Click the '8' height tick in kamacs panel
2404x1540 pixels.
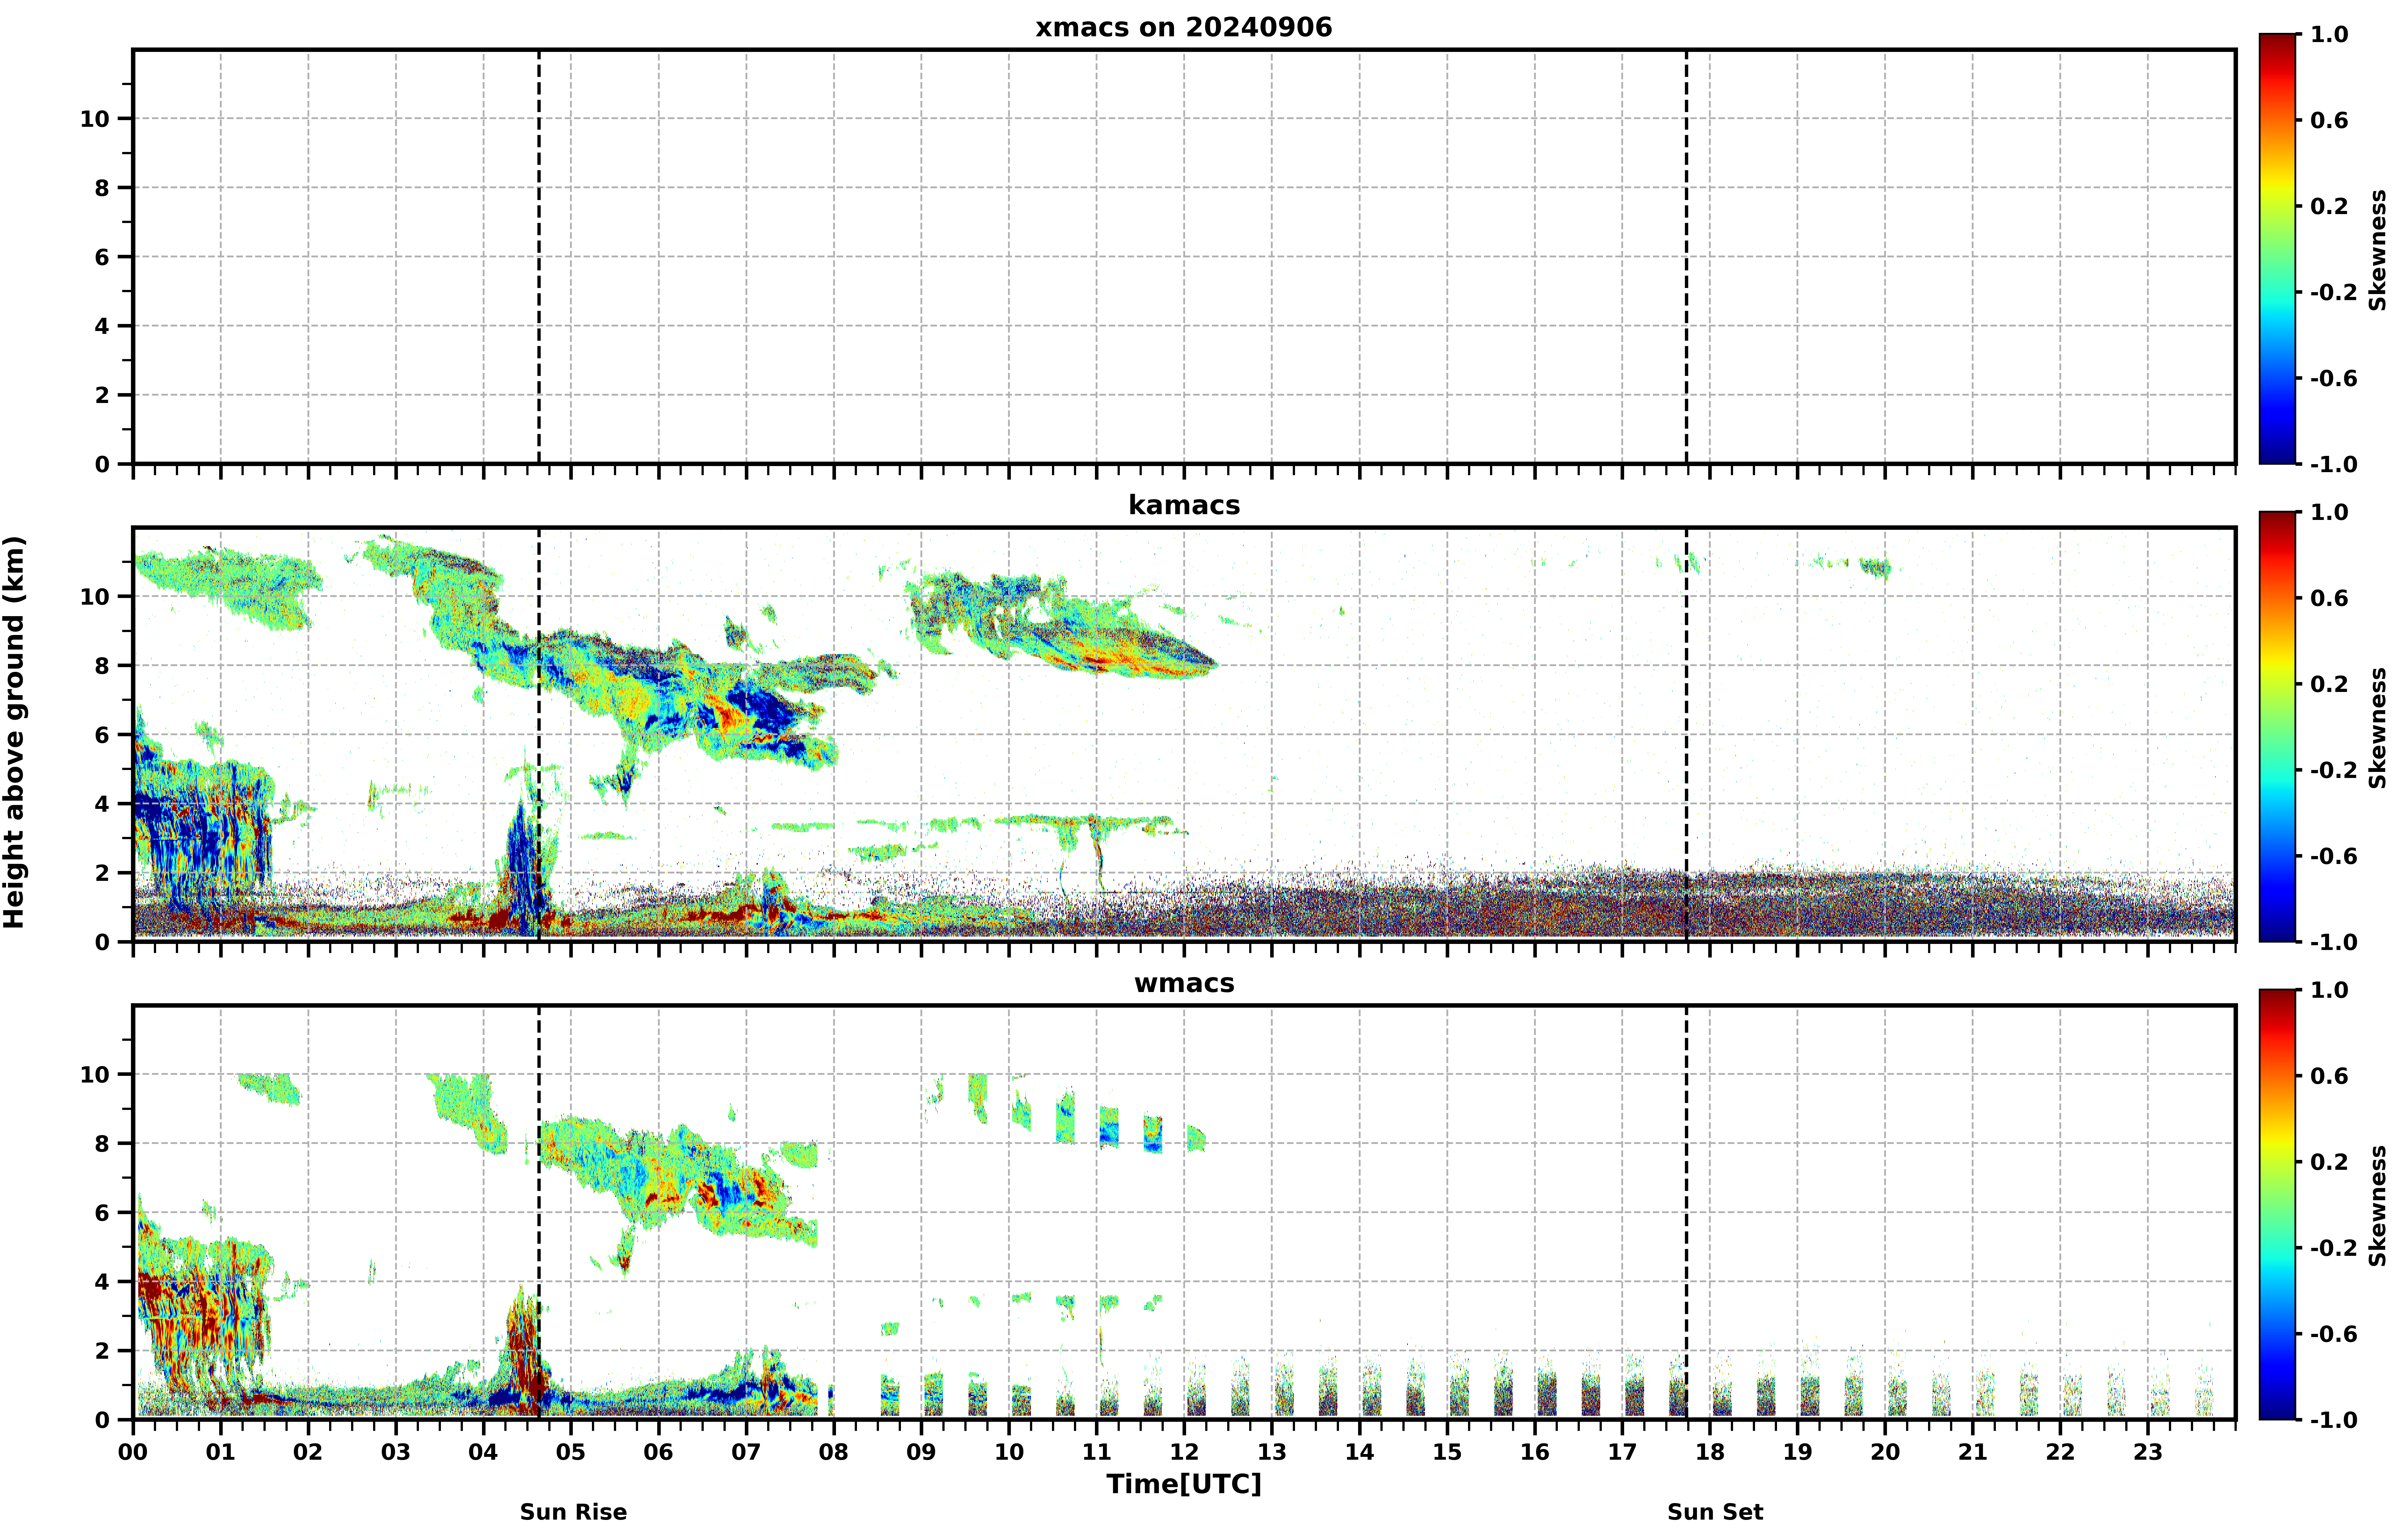[x=102, y=666]
